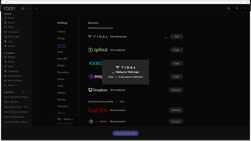
Task: Click Connect button for last.fm
Action: (x=176, y=110)
